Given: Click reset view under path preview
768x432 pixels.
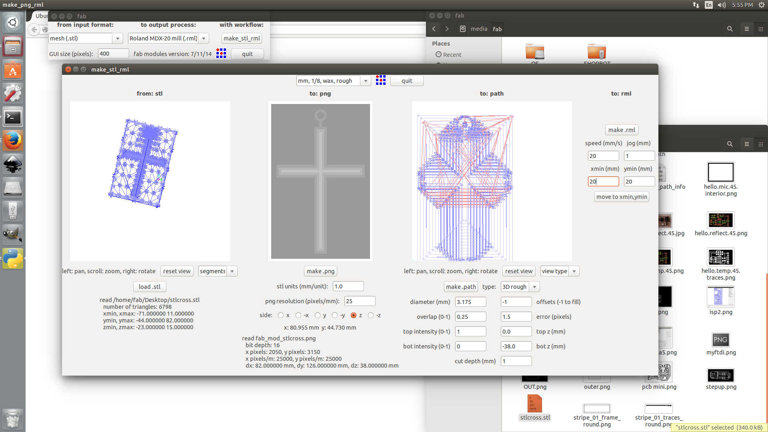Looking at the screenshot, I should (x=519, y=271).
